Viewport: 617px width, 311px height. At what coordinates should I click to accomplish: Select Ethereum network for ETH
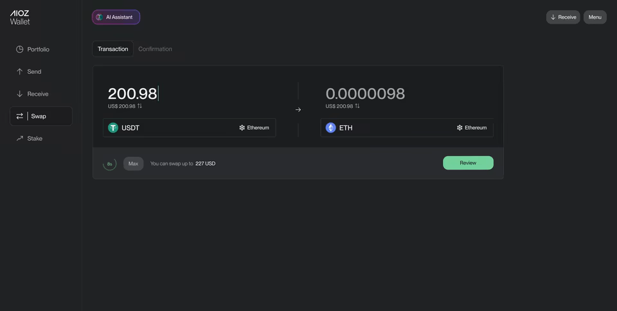(x=472, y=128)
